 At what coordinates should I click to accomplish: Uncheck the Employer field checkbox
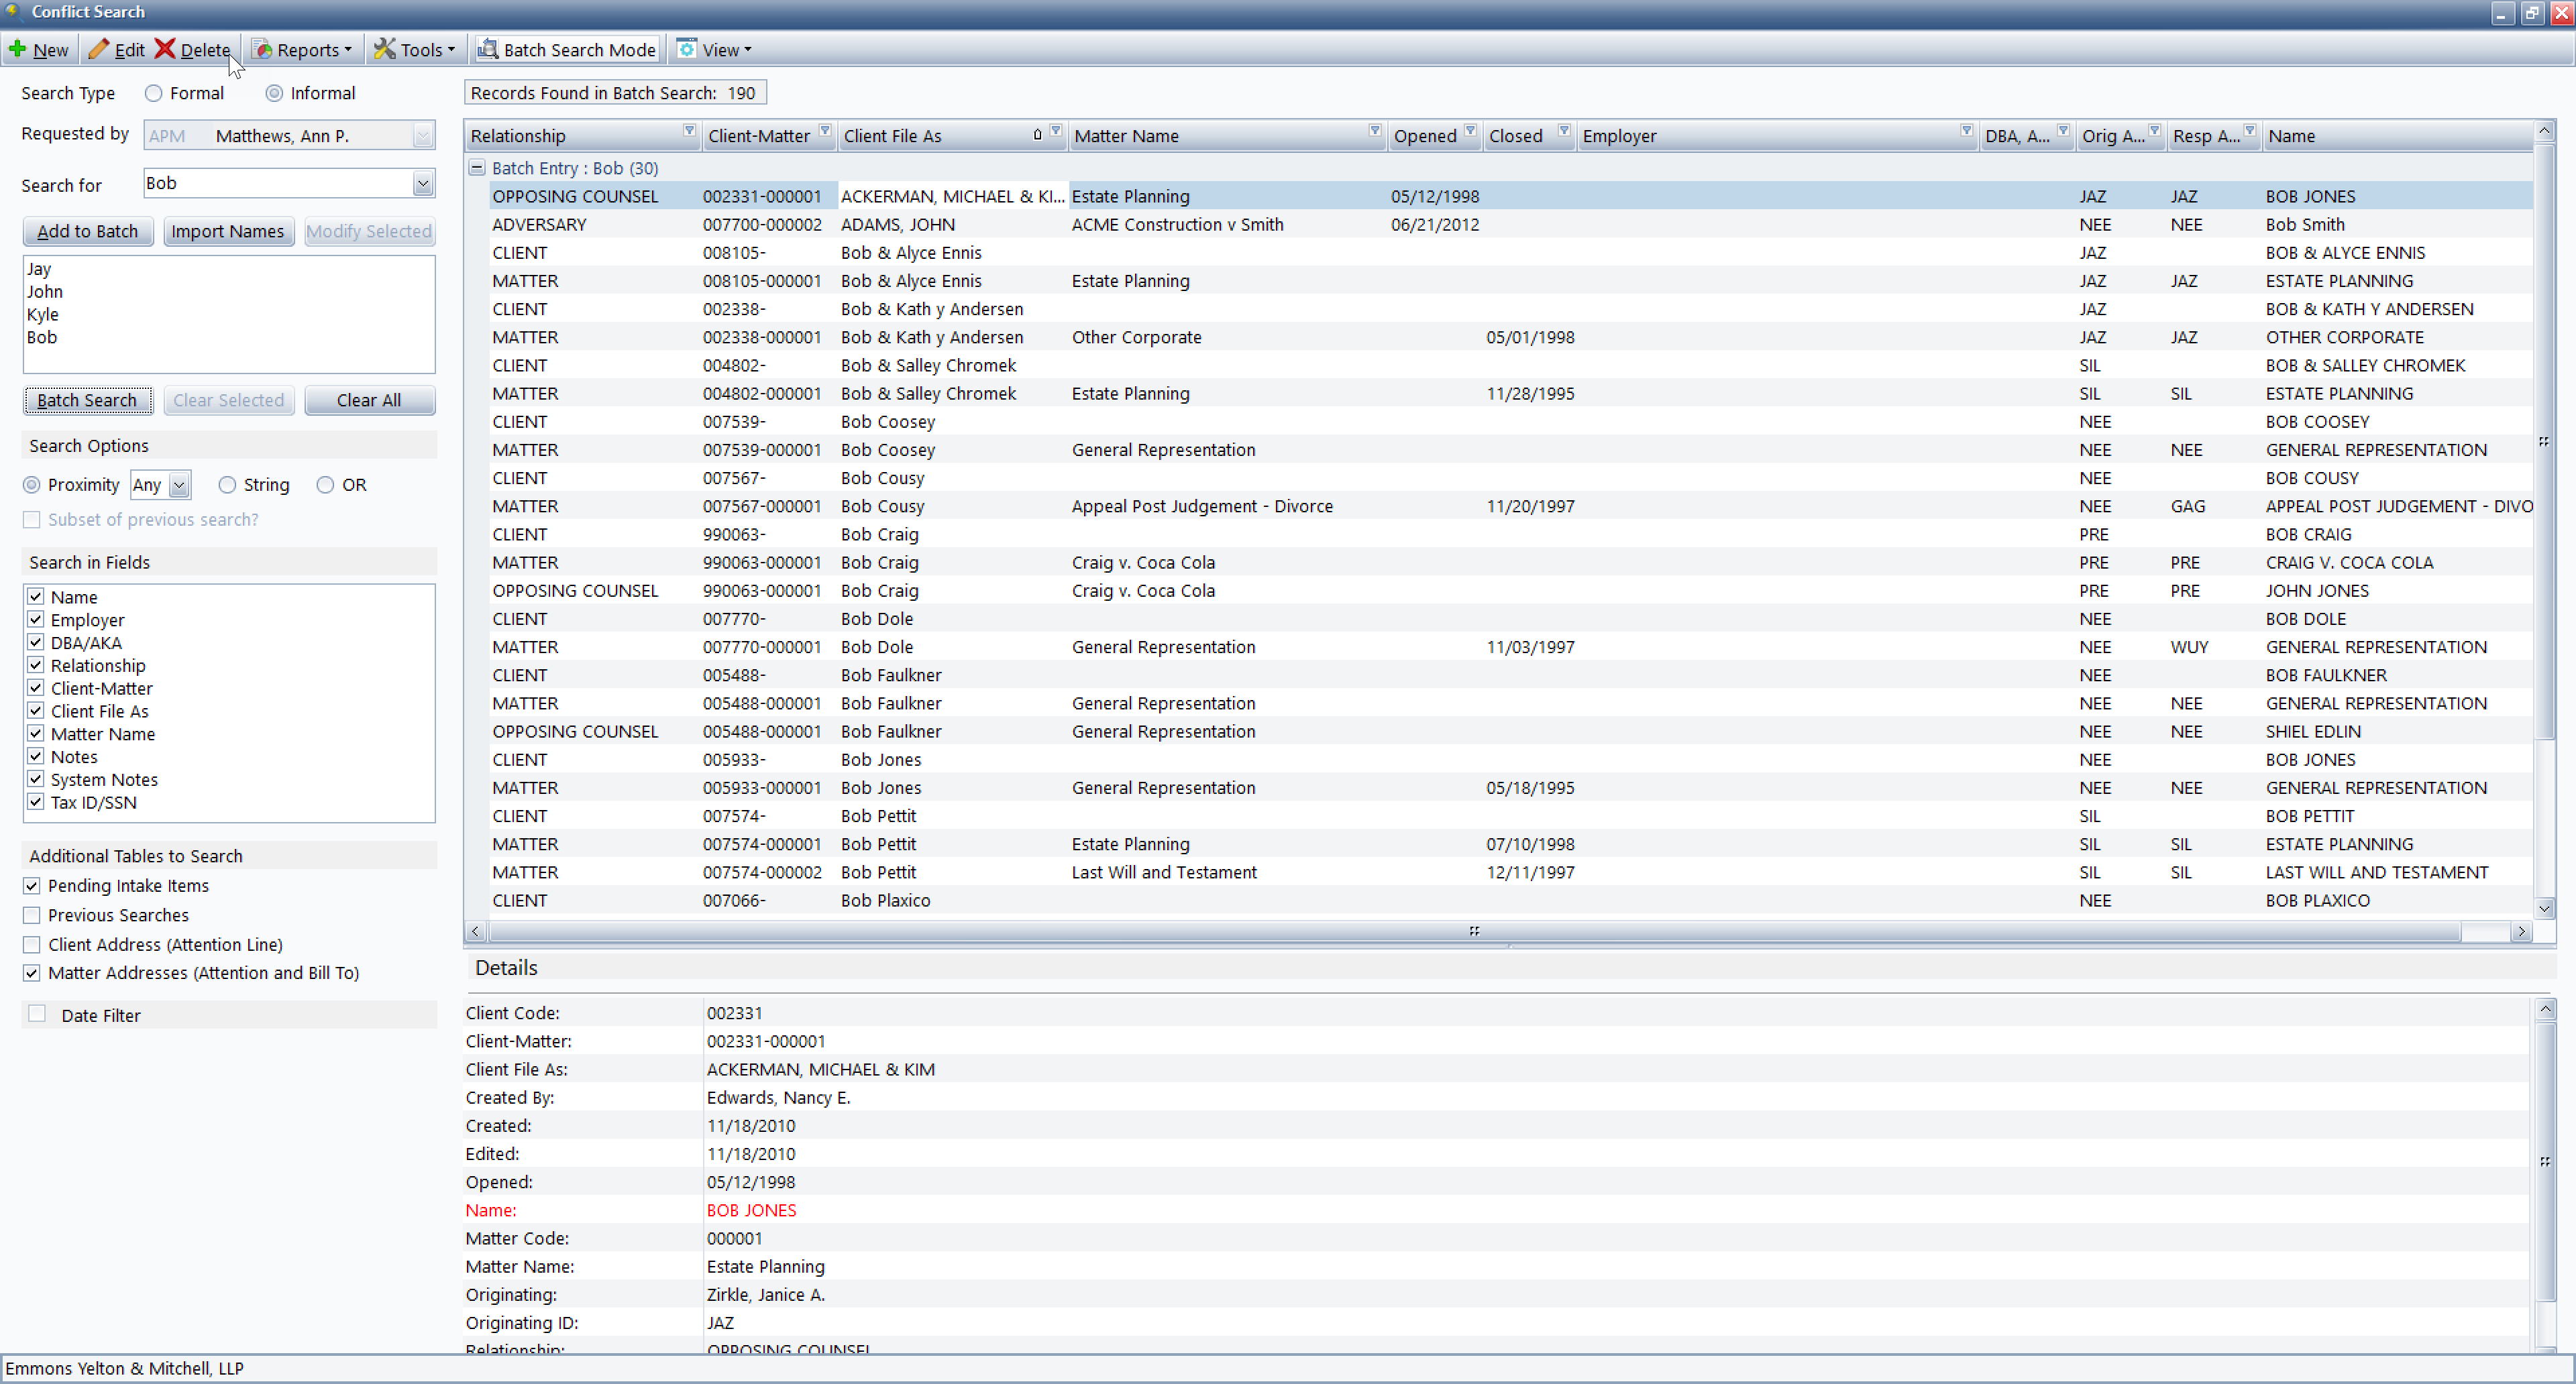[36, 620]
